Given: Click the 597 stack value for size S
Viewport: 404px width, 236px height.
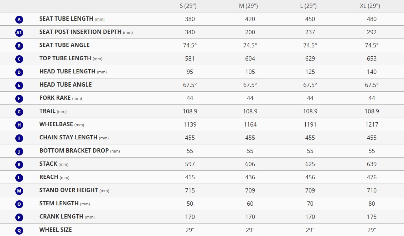Looking at the screenshot, I should [x=190, y=164].
